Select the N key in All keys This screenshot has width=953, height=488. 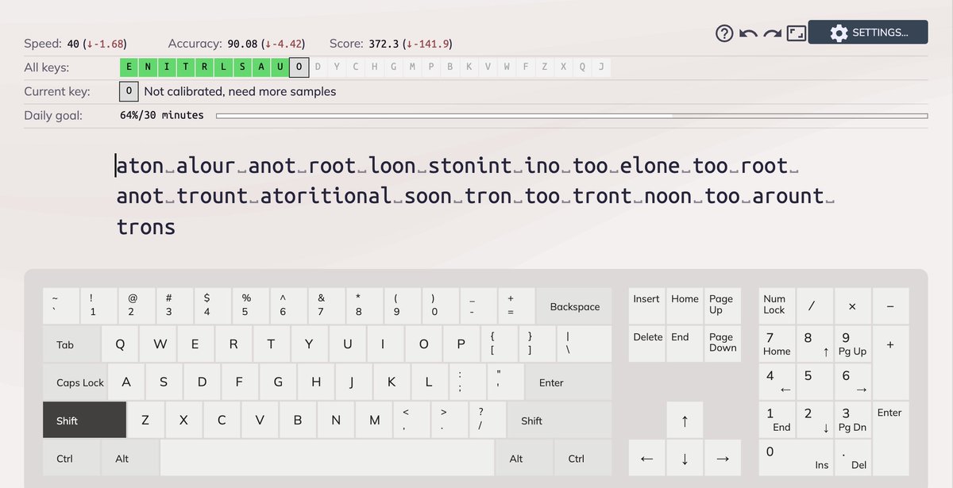click(147, 67)
